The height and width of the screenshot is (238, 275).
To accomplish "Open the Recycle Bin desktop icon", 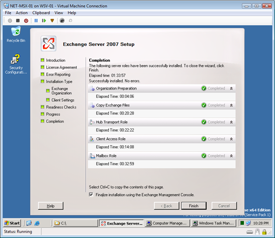I will 16,35.
